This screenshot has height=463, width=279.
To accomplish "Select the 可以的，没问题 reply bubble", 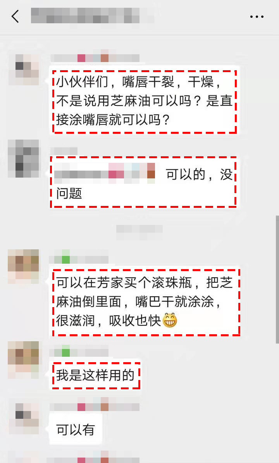I will click(144, 182).
